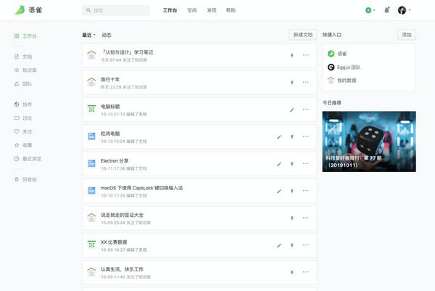Toggle pin on 旅行十年 entry
Image resolution: width=435 pixels, height=291 pixels.
point(291,82)
